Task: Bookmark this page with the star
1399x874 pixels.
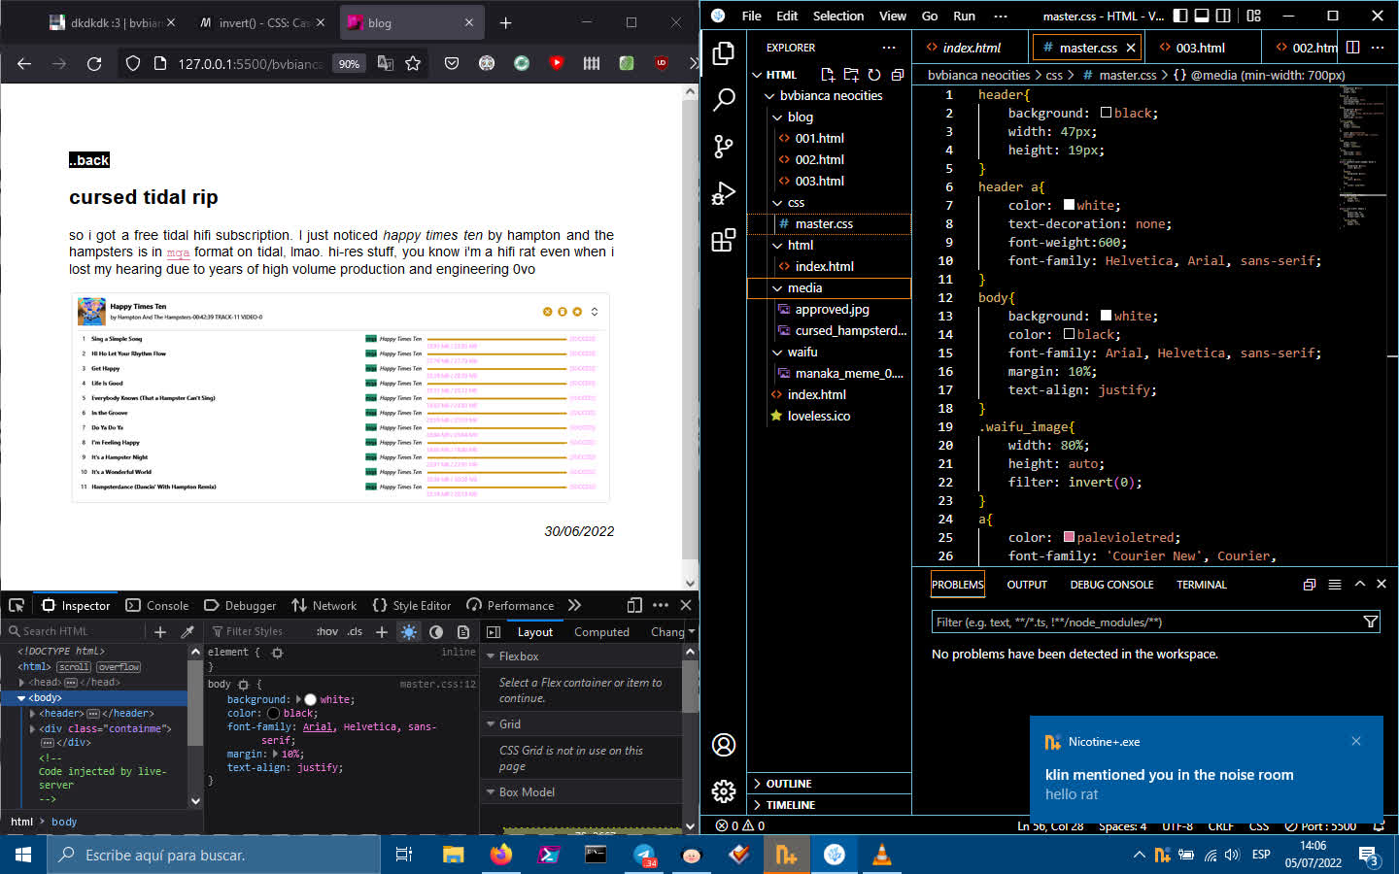Action: [x=413, y=63]
